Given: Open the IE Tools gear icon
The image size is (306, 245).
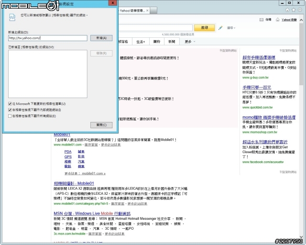Looking at the screenshot, I should point(300,10).
